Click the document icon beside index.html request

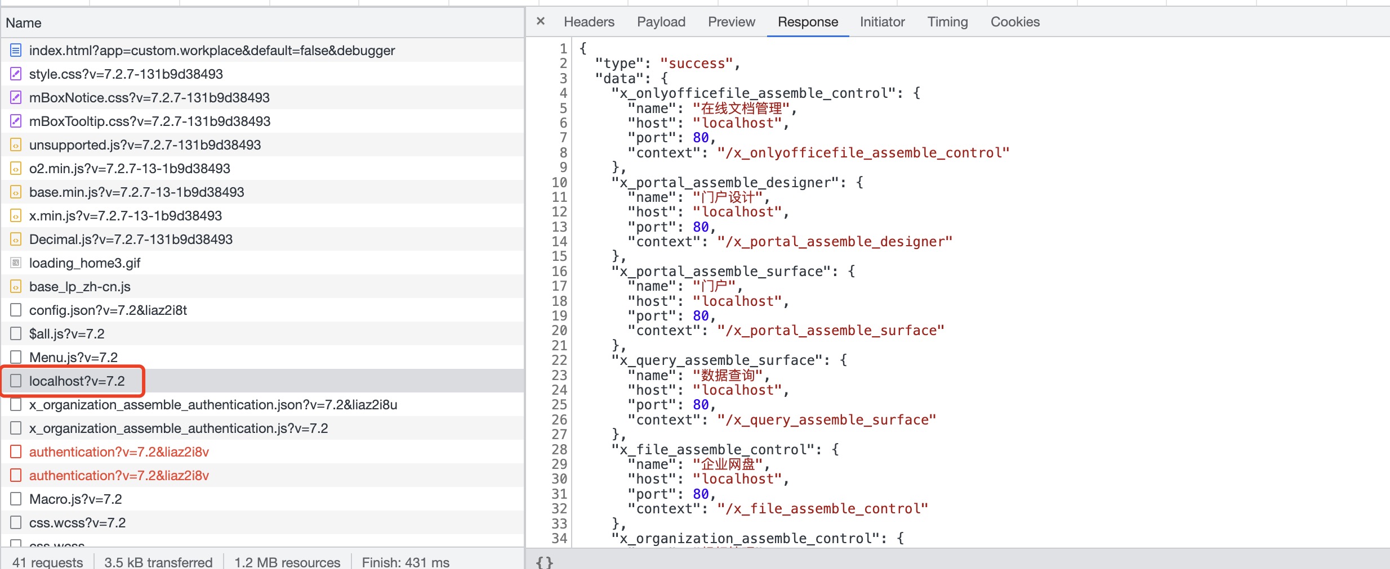click(x=16, y=51)
